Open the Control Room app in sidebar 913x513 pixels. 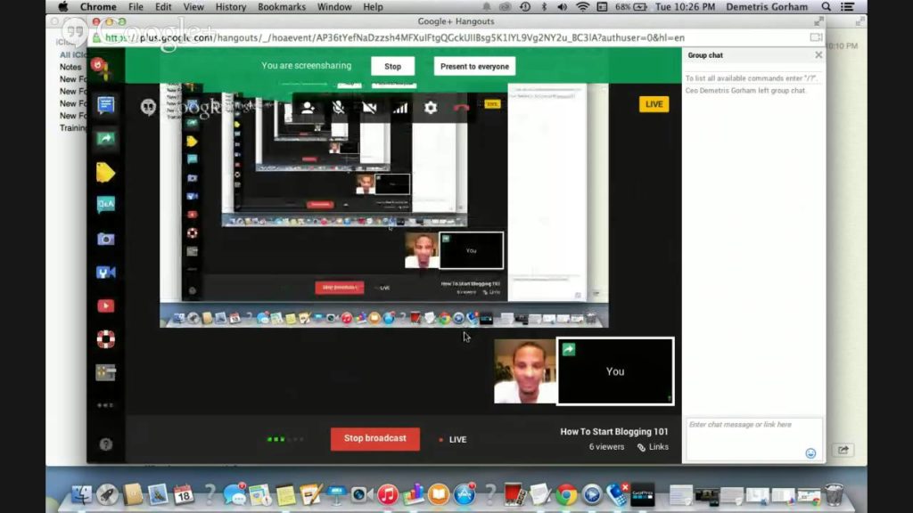click(105, 372)
